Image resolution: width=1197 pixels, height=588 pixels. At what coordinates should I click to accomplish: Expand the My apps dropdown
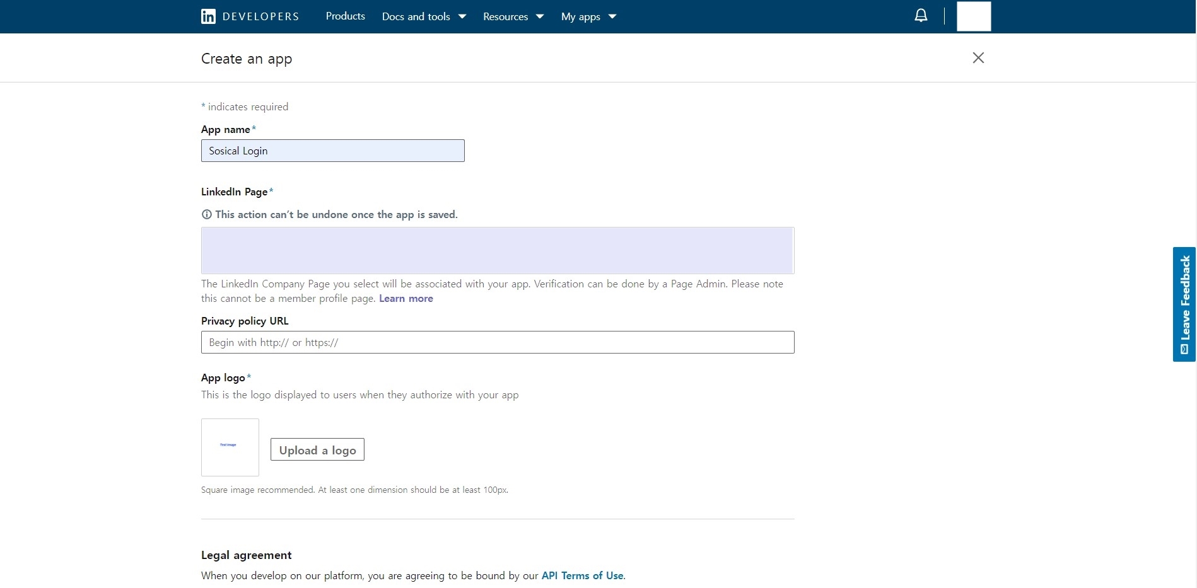(x=588, y=16)
